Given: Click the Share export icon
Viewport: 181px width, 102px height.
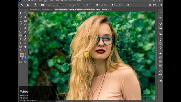Looking at the screenshot, I should (x=161, y=5).
